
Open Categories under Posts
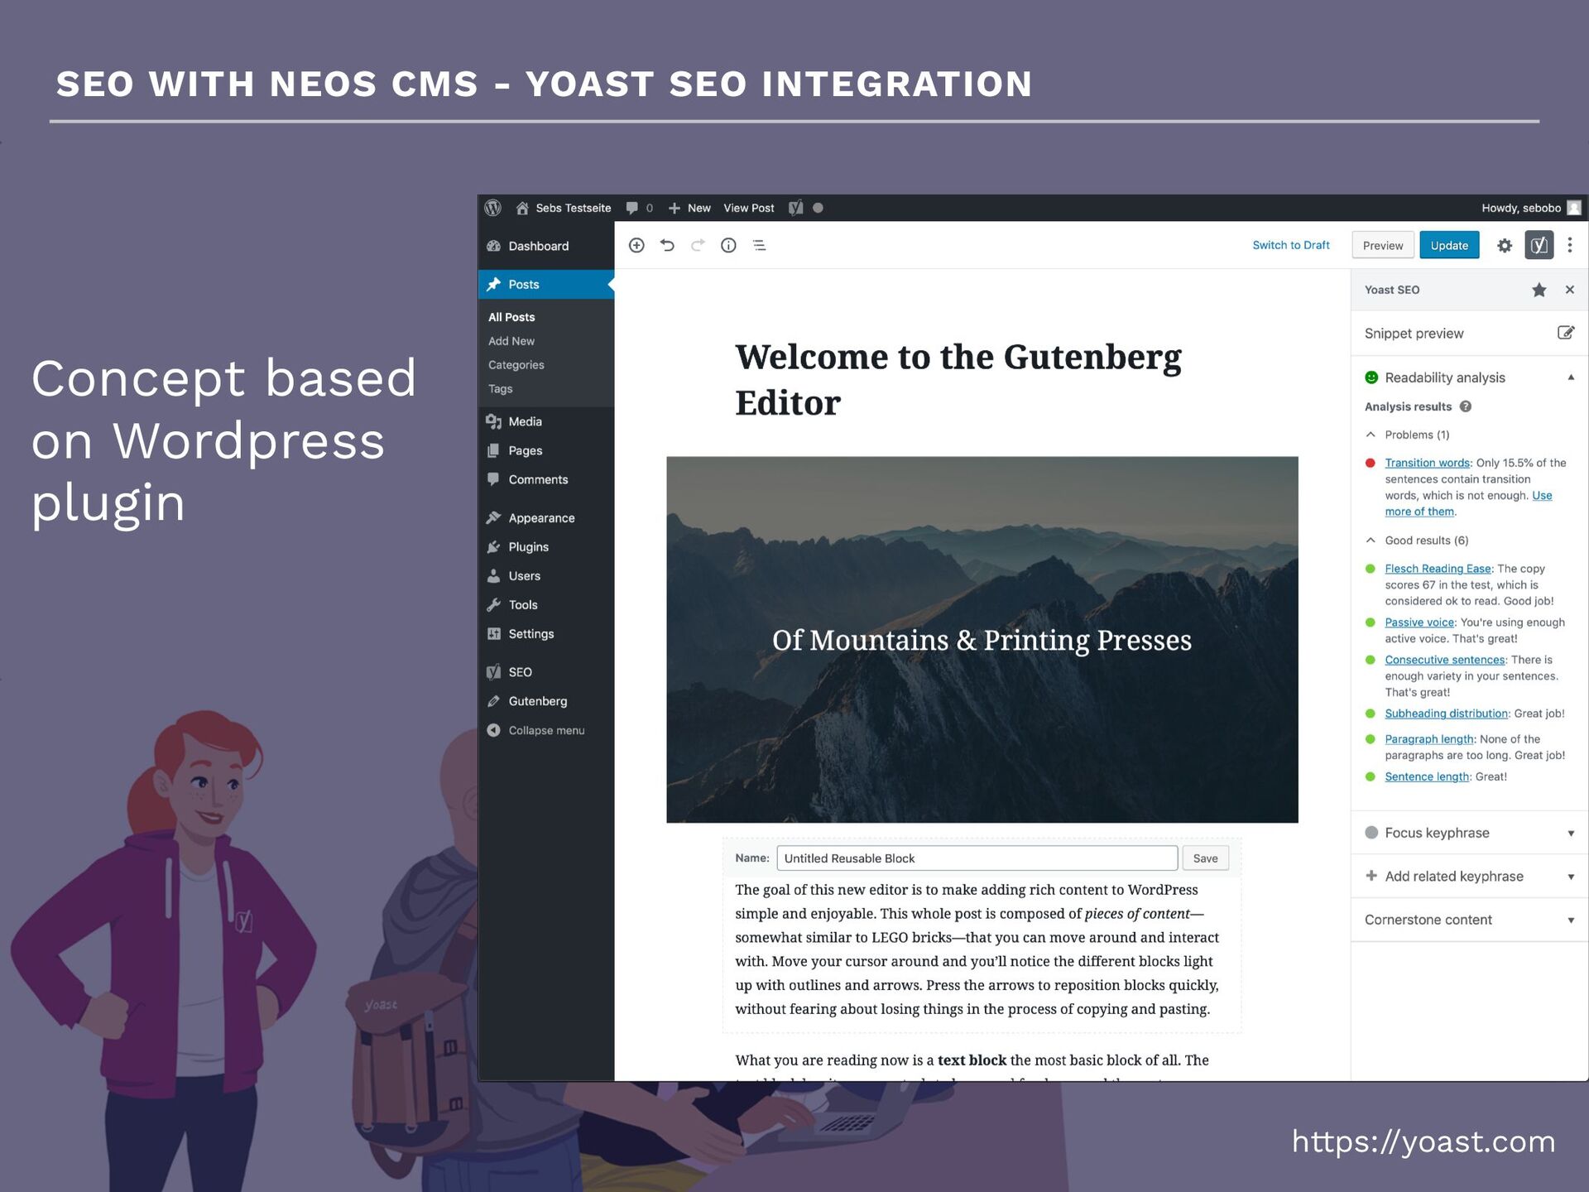point(516,365)
